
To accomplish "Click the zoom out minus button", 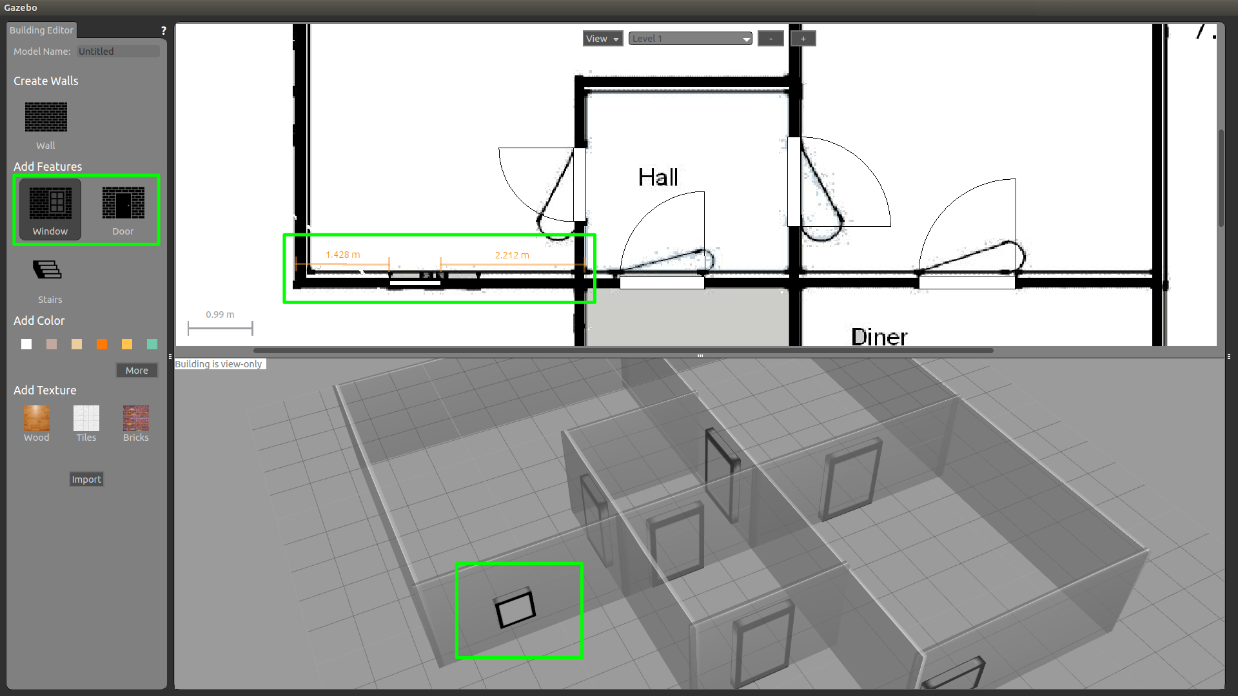I will [769, 38].
